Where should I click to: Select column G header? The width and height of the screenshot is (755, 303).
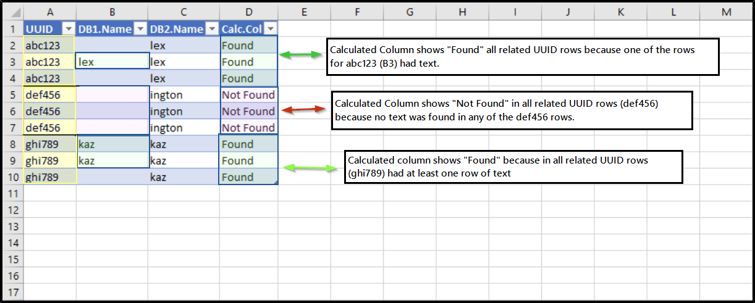(x=410, y=12)
